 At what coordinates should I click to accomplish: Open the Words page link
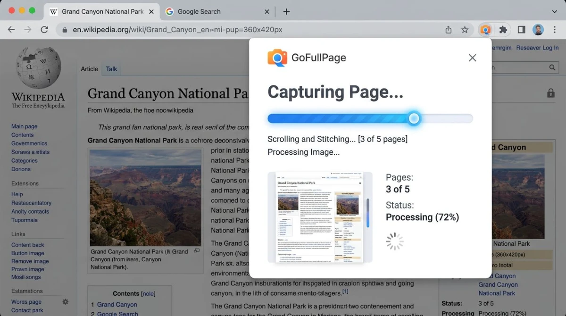(26, 302)
